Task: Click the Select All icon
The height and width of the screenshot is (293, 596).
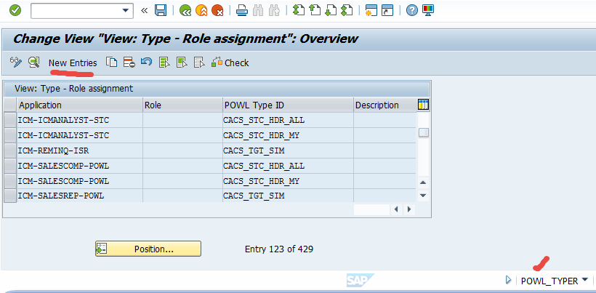Action: coord(164,63)
